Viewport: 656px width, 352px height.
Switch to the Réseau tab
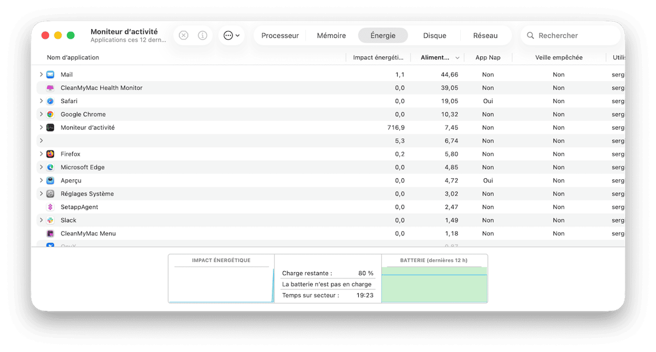coord(486,36)
